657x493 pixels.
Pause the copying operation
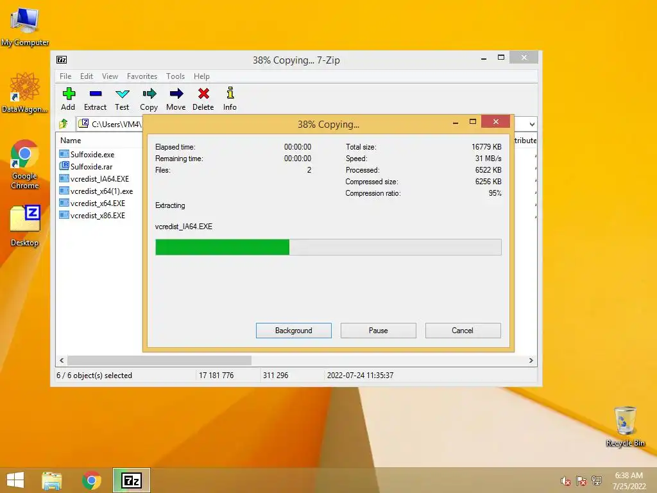point(379,331)
